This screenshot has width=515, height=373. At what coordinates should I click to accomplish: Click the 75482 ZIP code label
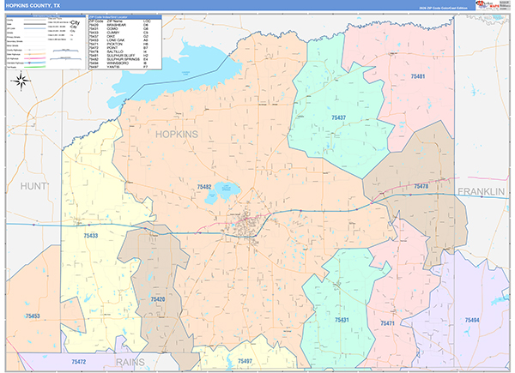204,187
